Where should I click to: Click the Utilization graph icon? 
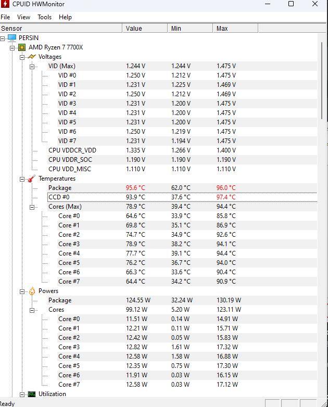click(32, 394)
